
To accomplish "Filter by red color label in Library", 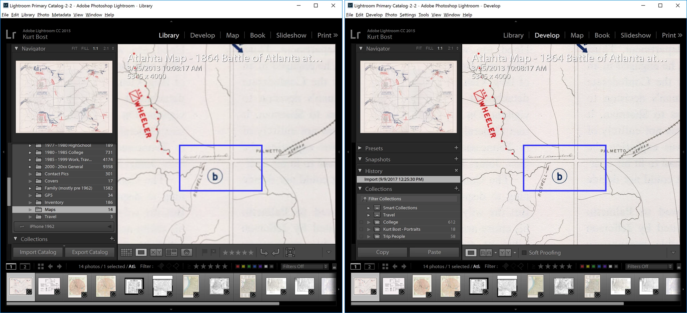I will click(x=237, y=266).
